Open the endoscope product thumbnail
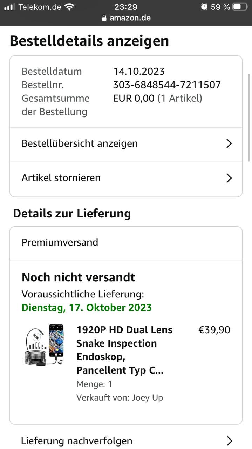This screenshot has width=252, height=449. point(44,346)
